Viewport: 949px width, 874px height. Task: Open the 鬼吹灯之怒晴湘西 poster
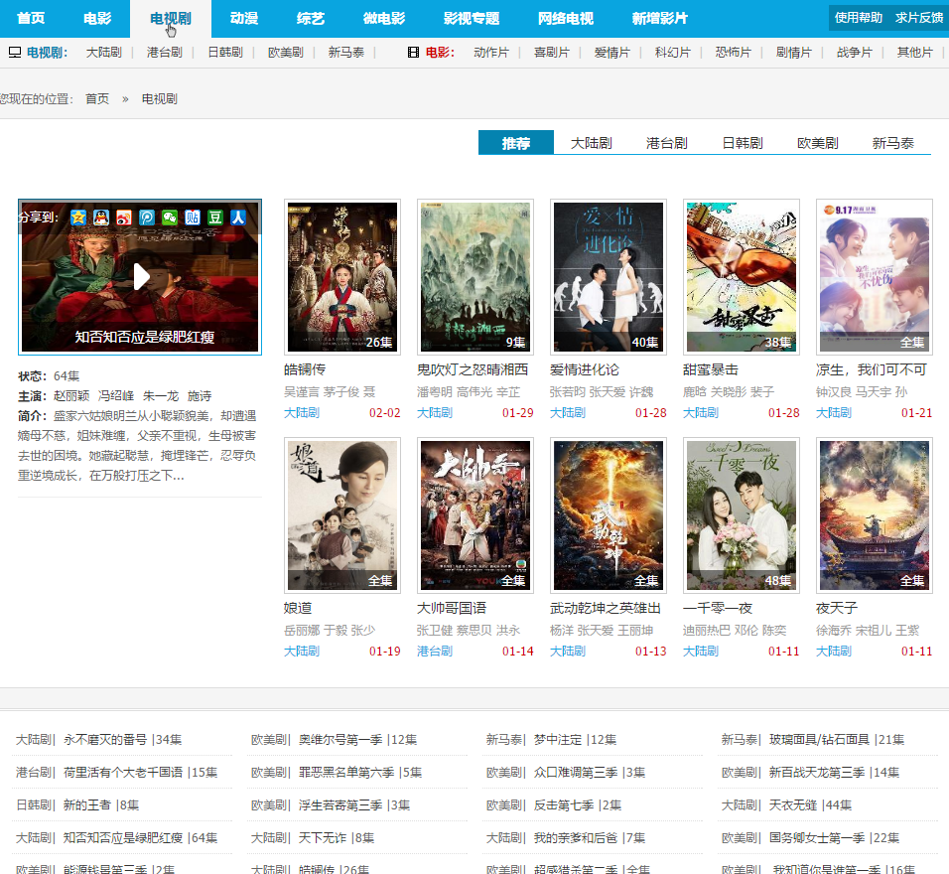click(475, 277)
